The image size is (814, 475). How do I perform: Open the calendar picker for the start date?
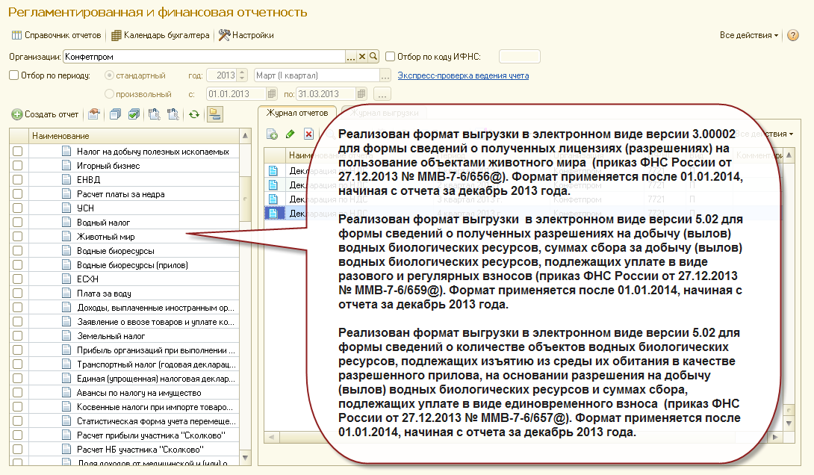click(273, 94)
